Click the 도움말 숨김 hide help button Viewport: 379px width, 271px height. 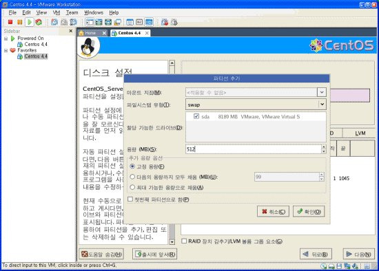click(x=101, y=254)
